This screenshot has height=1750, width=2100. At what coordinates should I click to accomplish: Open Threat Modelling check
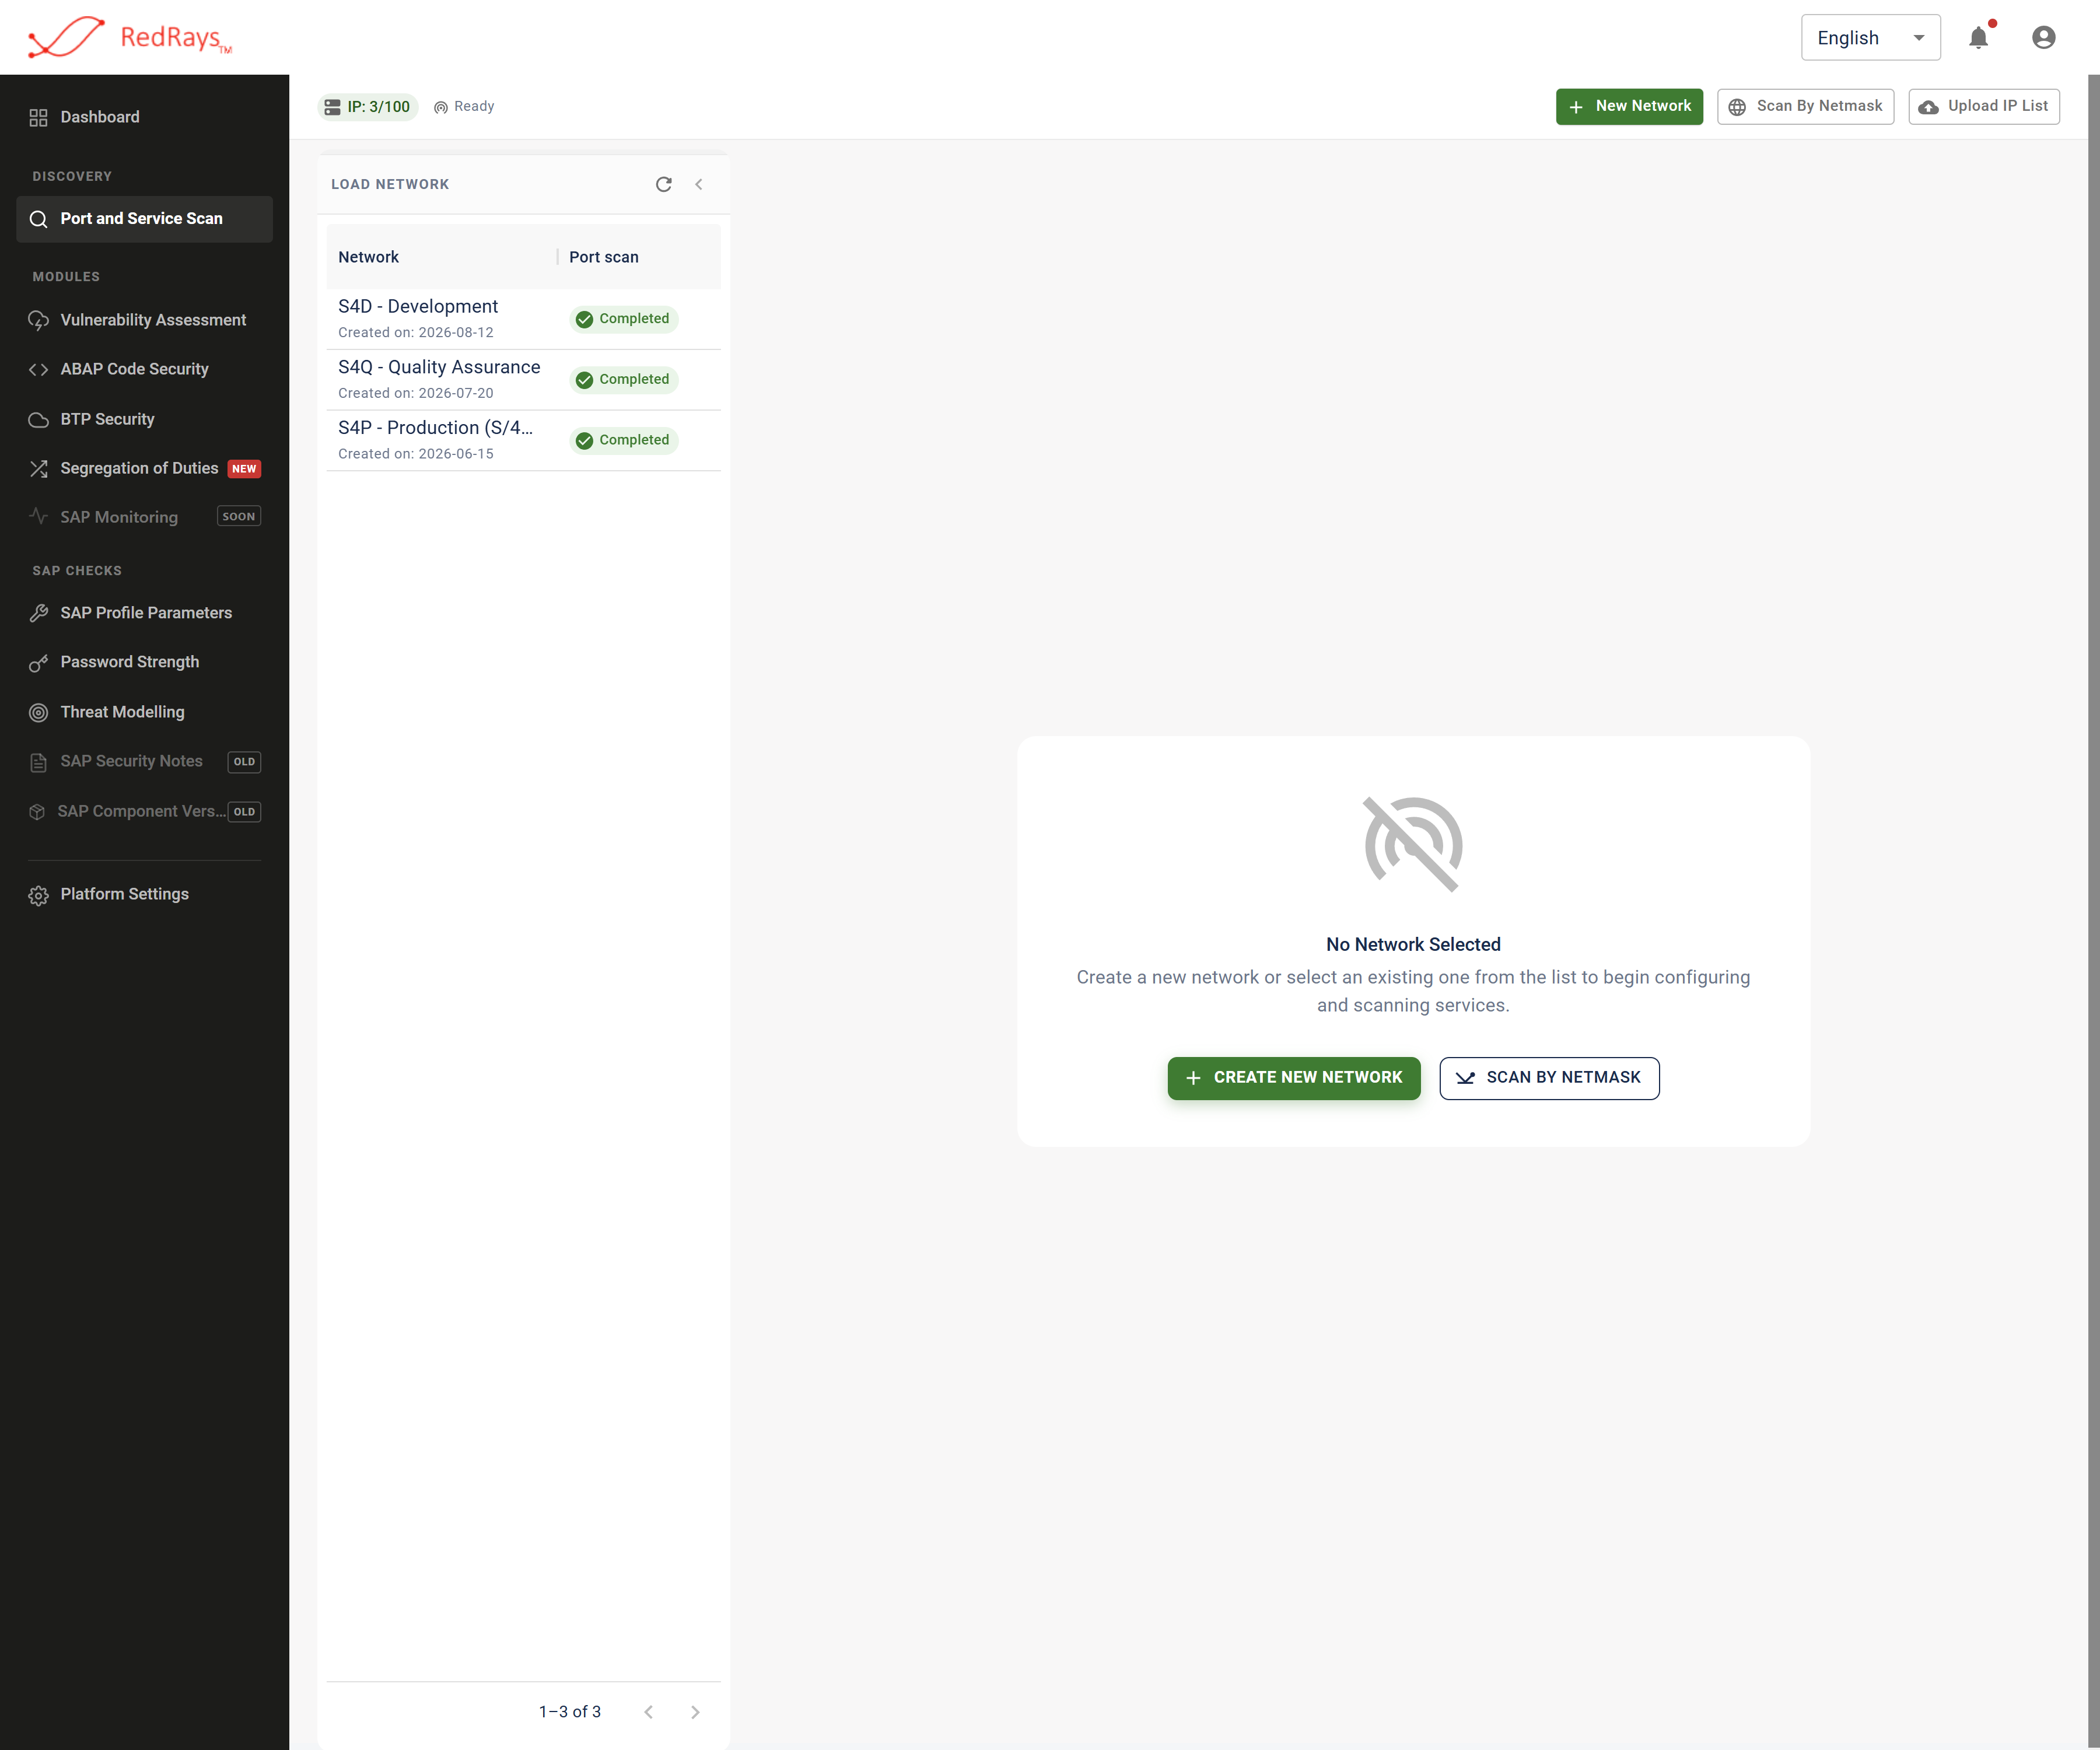[144, 712]
